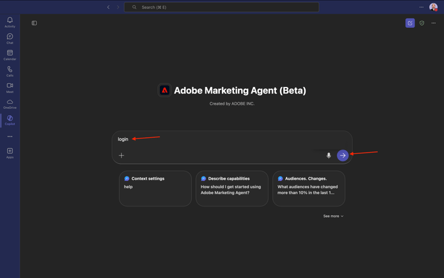Image resolution: width=444 pixels, height=278 pixels.
Task: Select the Copilot sidebar item
Action: coord(10,120)
